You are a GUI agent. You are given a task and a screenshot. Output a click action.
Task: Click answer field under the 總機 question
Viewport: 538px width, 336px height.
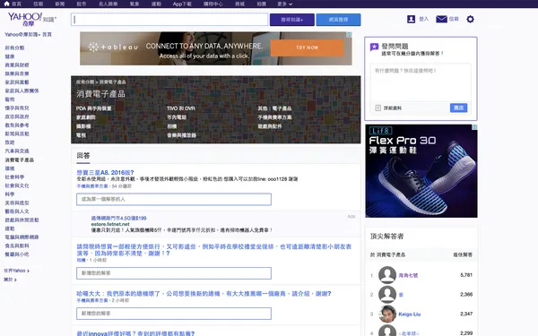(x=174, y=314)
